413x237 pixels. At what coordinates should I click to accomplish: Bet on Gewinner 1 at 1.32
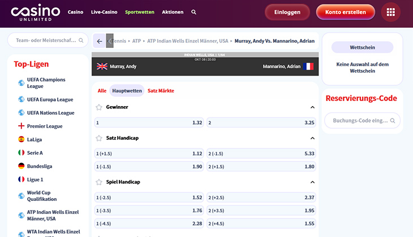point(149,122)
